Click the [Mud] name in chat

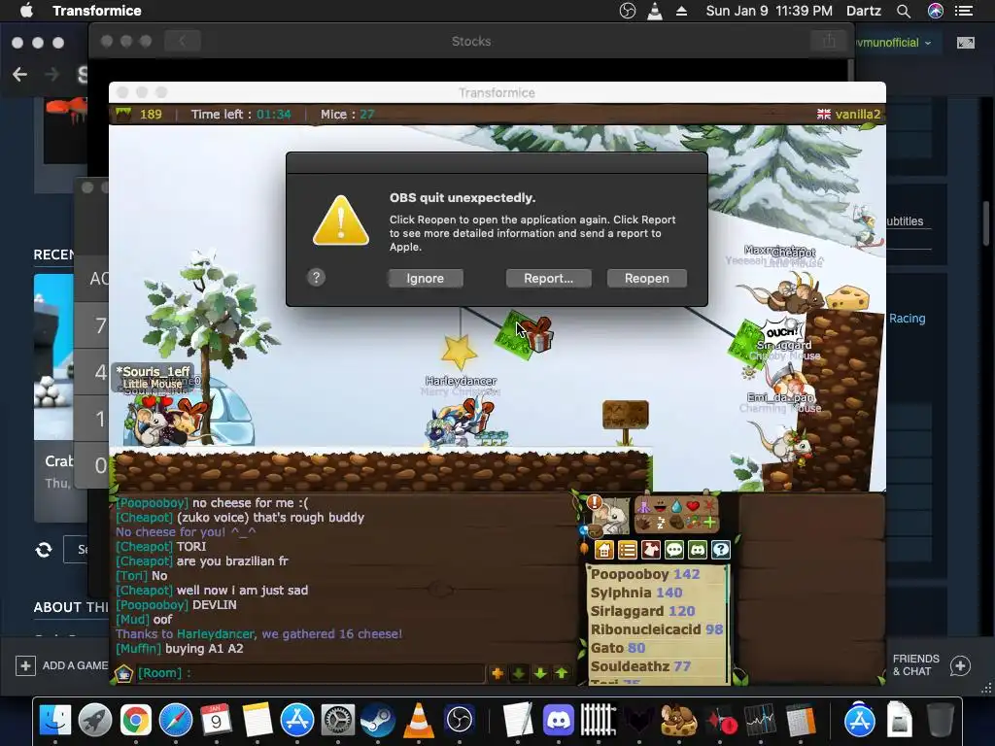(132, 619)
